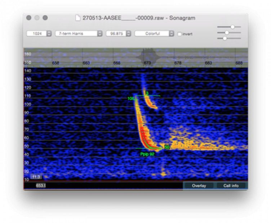Click the file document icon in title bar

78,18
